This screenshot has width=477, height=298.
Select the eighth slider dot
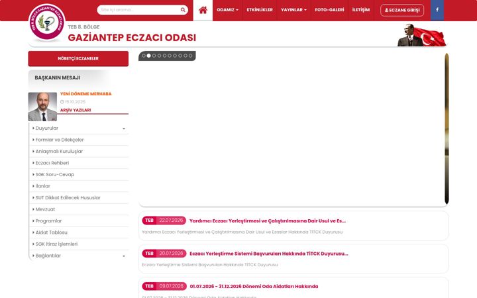point(180,56)
